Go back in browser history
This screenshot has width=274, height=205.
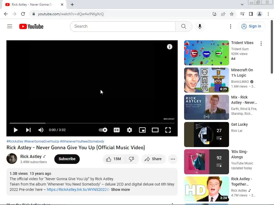[x=6, y=14]
